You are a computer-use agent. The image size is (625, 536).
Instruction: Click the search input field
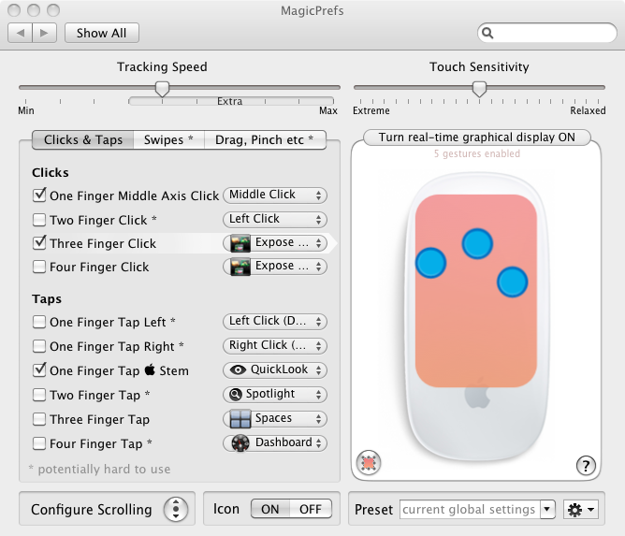point(546,33)
